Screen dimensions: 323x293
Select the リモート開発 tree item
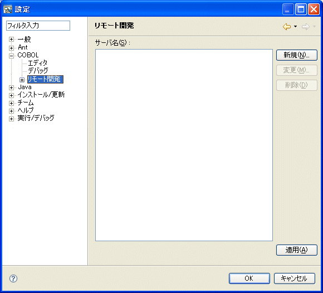(45, 79)
